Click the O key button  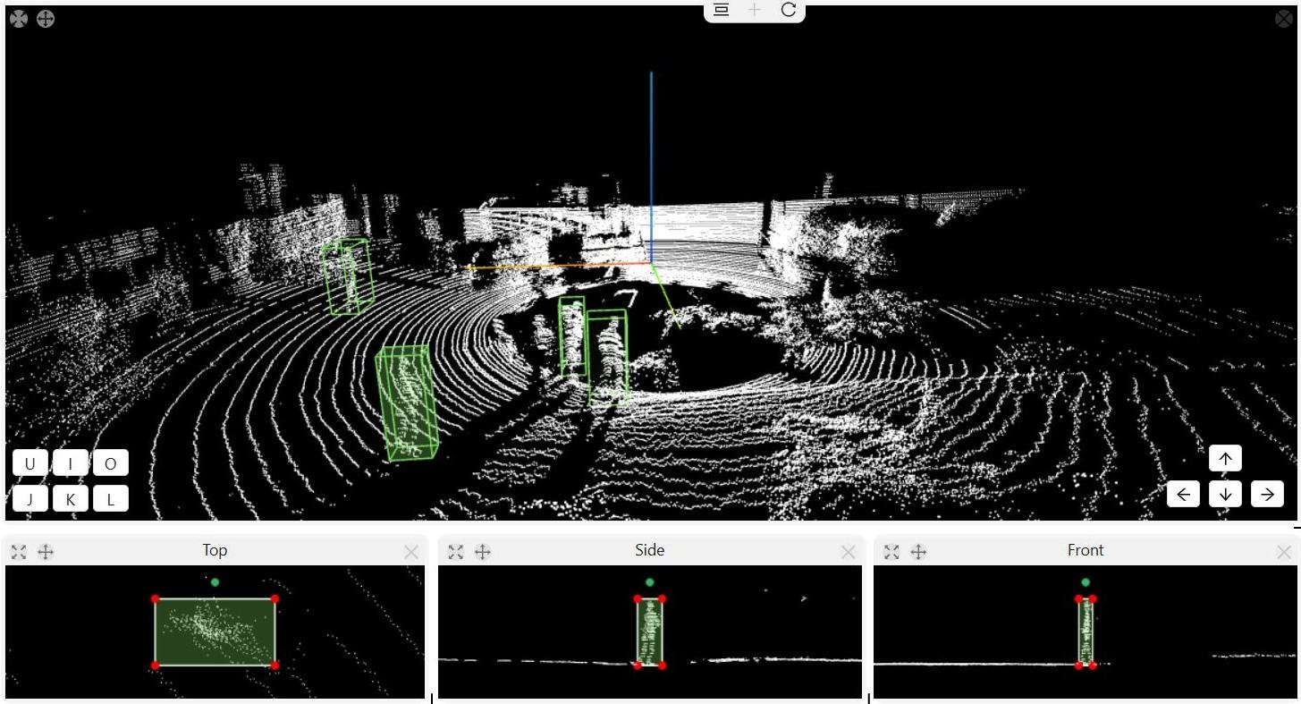pos(111,463)
